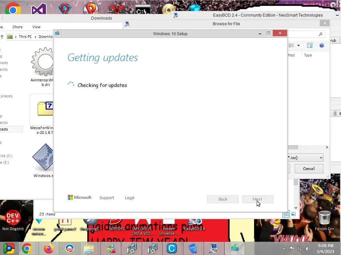The image size is (341, 255).
Task: Select highlighted Downloads item in navigation pane
Action: 11,129
